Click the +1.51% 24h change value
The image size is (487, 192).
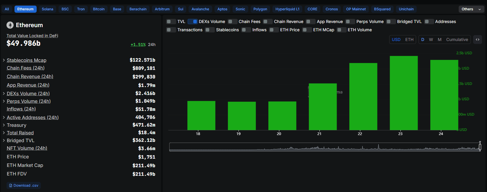point(138,45)
